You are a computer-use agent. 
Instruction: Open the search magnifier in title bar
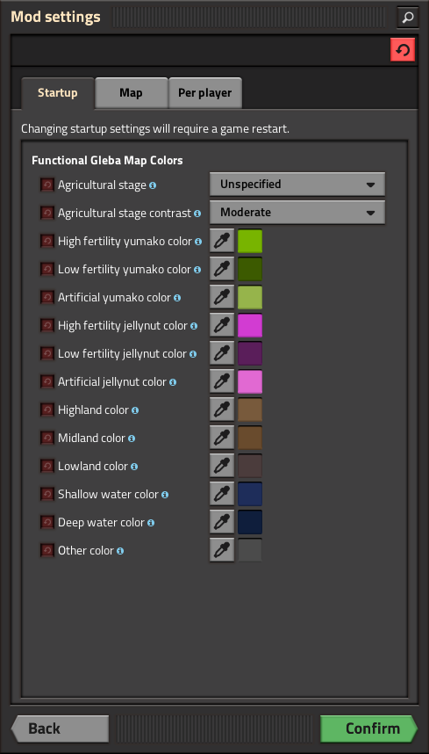pyautogui.click(x=407, y=18)
